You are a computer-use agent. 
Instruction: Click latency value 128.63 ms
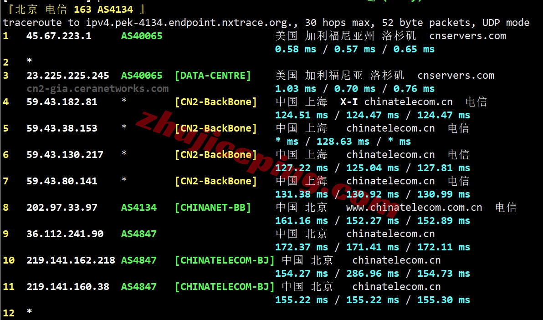pyautogui.click(x=343, y=142)
